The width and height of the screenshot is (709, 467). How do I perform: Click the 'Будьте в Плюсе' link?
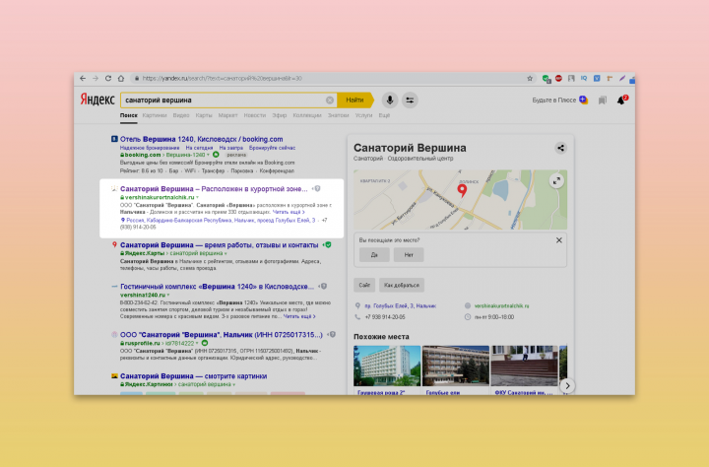pos(553,100)
